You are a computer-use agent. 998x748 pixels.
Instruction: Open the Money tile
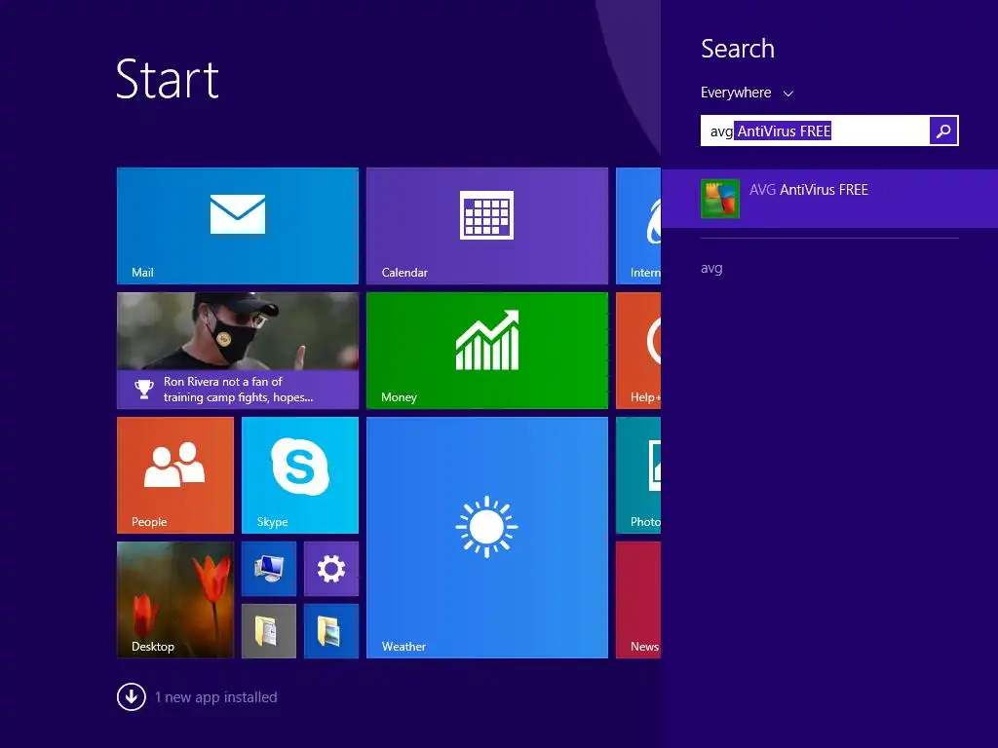click(487, 351)
